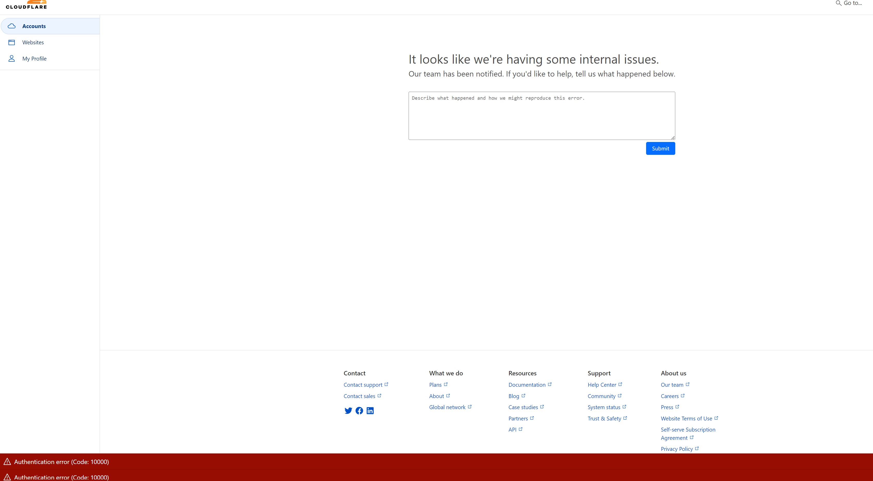Click the Global network link
Viewport: 873px width, 481px height.
pyautogui.click(x=447, y=407)
